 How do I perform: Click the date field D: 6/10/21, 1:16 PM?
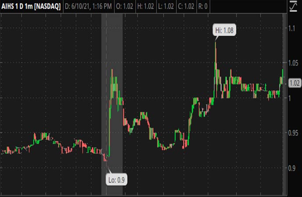(88, 6)
